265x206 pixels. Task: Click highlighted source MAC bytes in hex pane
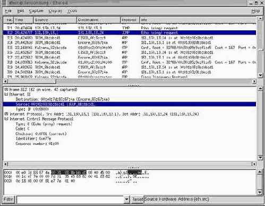click(x=69, y=172)
